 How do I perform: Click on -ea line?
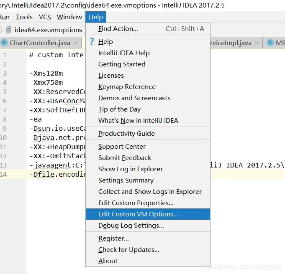(x=36, y=119)
